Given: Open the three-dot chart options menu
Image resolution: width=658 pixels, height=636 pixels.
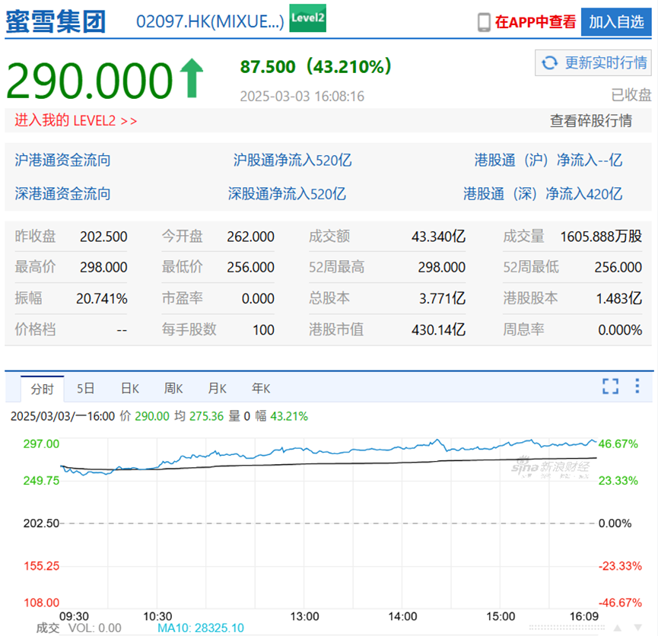Looking at the screenshot, I should (637, 386).
